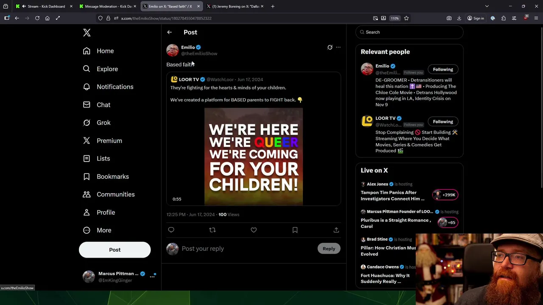Image resolution: width=543 pixels, height=305 pixels.
Task: Click the screenshot camera icon in toolbar
Action: (449, 18)
